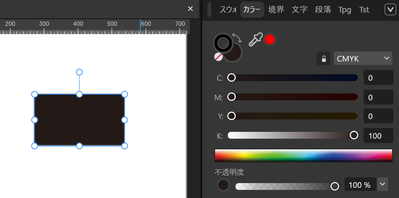Click the opacity slider handle

[x=335, y=186]
